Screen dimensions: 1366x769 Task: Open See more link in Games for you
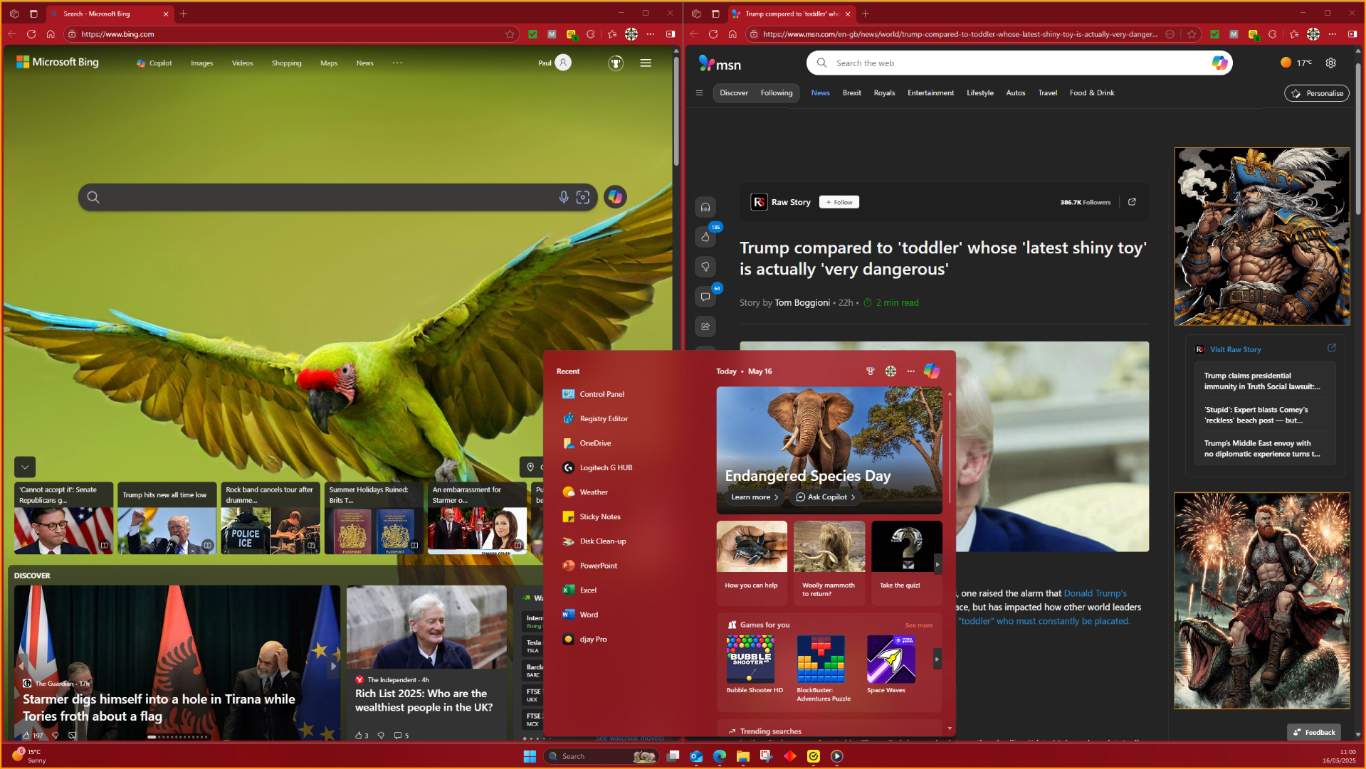point(918,625)
